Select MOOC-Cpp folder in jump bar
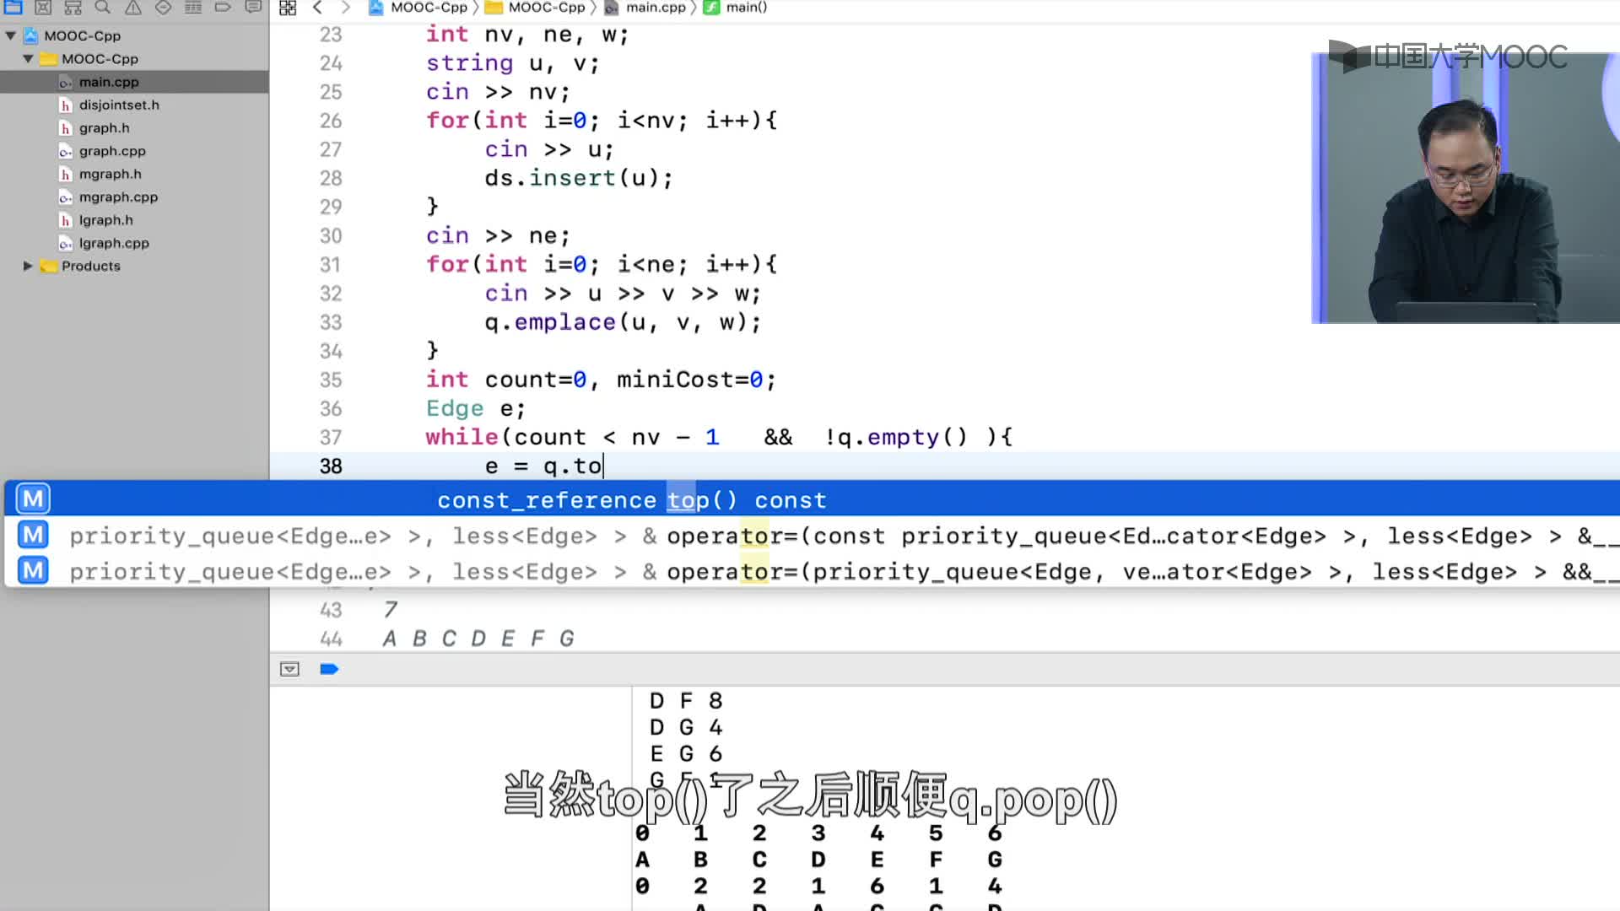The image size is (1620, 911). pyautogui.click(x=535, y=8)
